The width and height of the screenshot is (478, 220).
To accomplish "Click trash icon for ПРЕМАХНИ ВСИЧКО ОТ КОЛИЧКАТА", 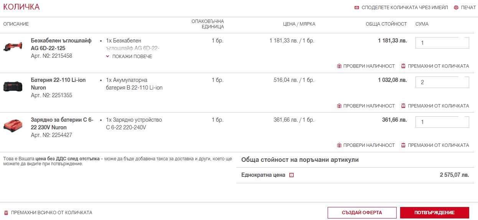I will (6, 213).
